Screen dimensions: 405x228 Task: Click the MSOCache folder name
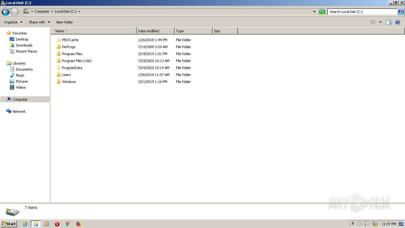pyautogui.click(x=70, y=40)
